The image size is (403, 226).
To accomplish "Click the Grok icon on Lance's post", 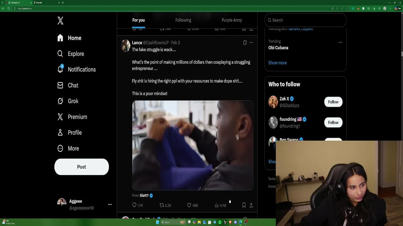I will (x=245, y=43).
